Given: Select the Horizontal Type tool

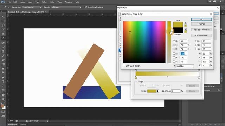Looking at the screenshot, I should [3, 82].
